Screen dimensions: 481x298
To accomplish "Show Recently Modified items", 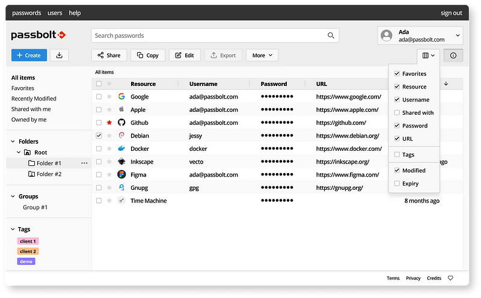I will pos(34,99).
